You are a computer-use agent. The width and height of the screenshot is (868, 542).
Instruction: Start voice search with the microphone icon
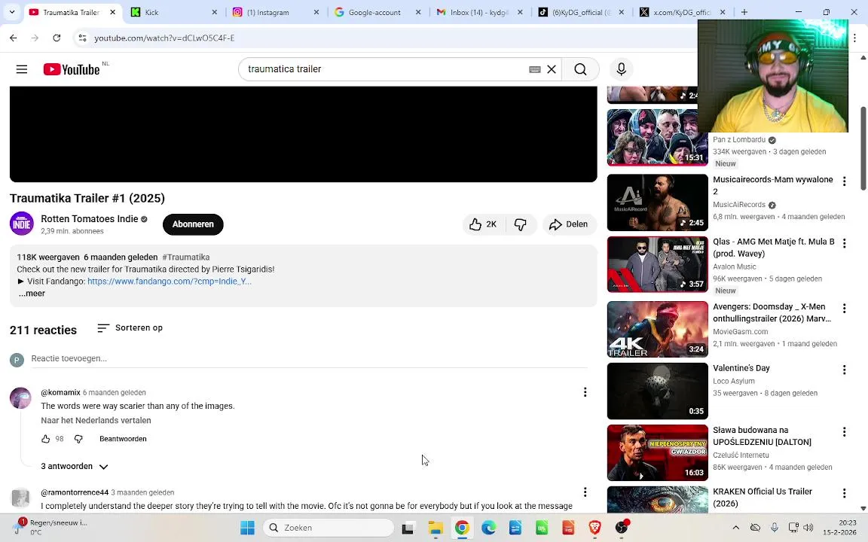point(621,69)
